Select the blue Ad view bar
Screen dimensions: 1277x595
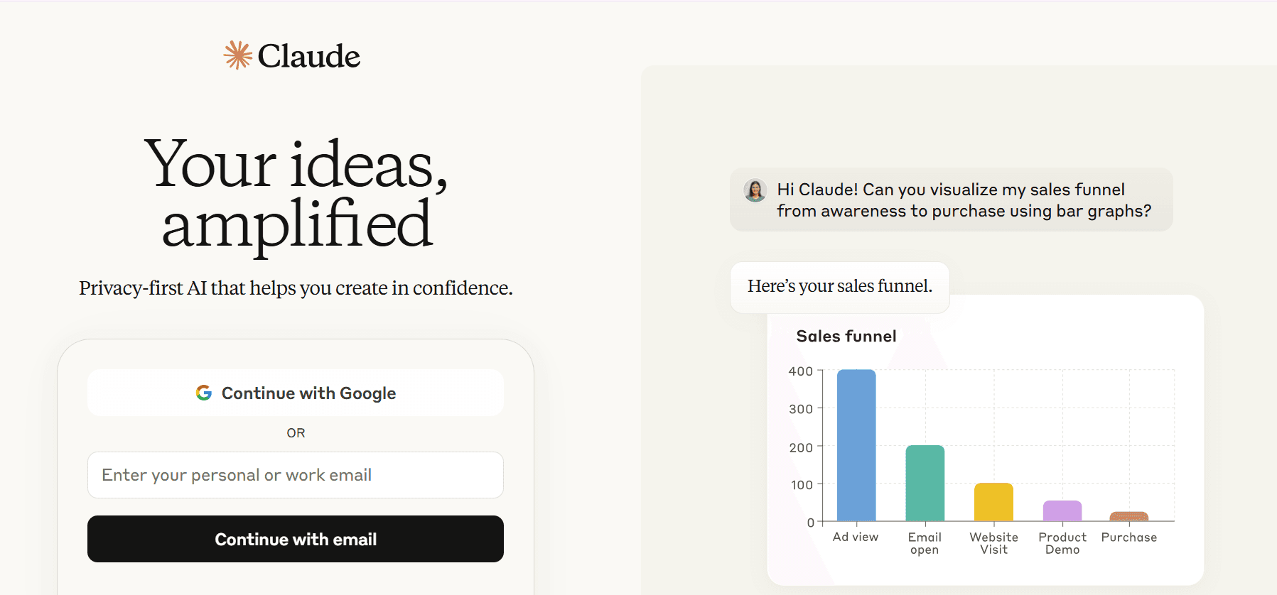[856, 445]
